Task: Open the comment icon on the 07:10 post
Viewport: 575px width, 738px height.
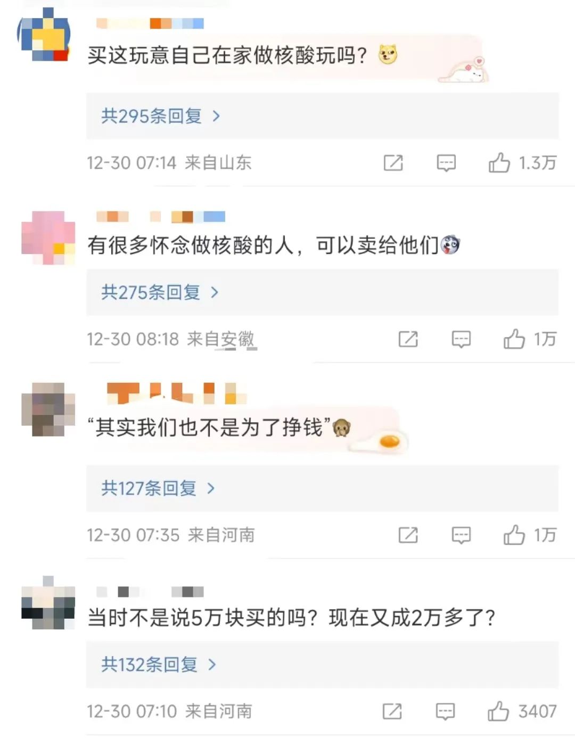Action: tap(445, 711)
